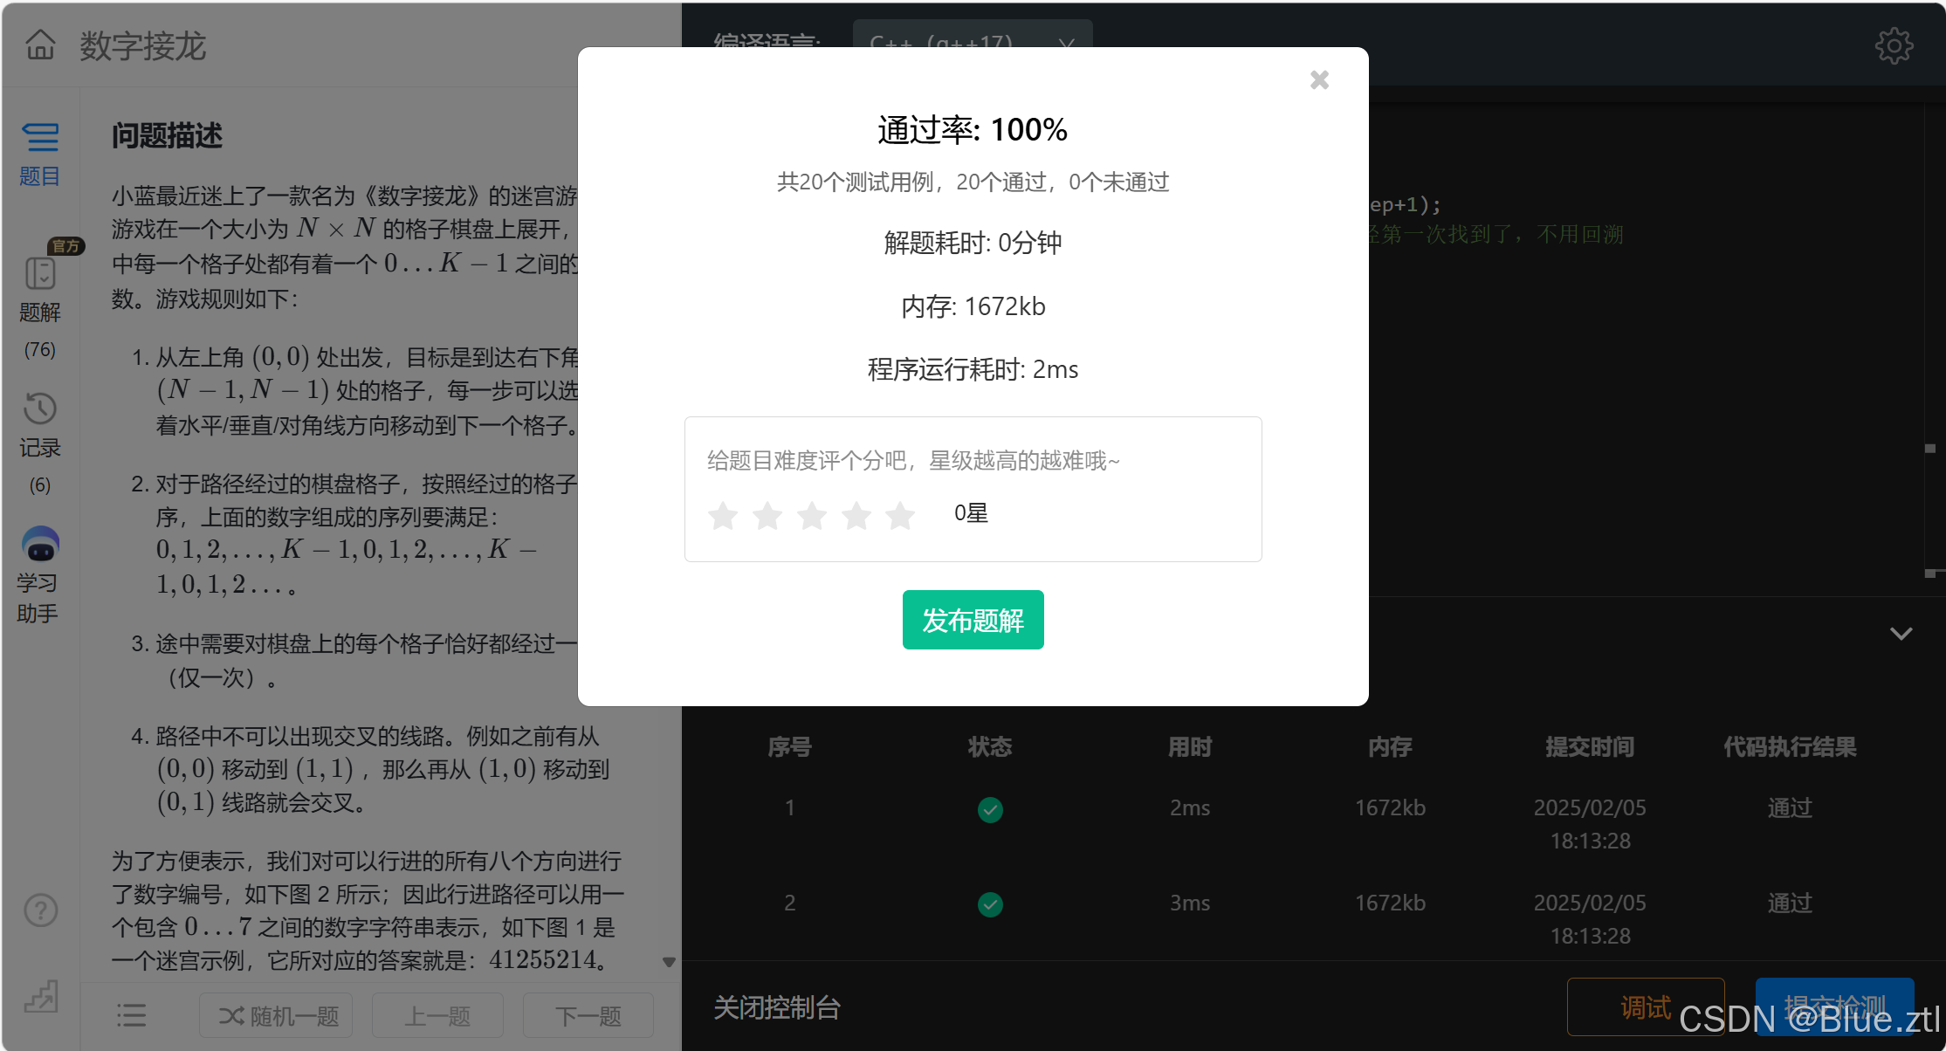Click the home icon
The image size is (1946, 1051).
[40, 45]
